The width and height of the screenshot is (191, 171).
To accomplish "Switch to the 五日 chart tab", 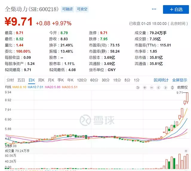I will 21,80.
